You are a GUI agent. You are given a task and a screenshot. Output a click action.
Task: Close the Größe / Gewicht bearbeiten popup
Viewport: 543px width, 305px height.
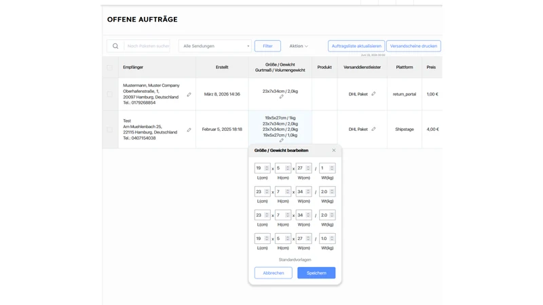click(334, 150)
